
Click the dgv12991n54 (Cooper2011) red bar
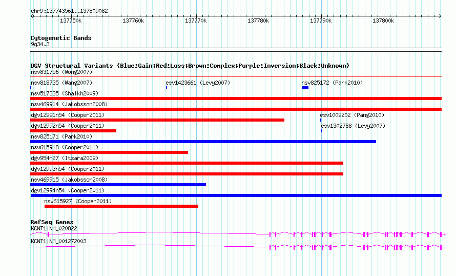click(x=157, y=120)
